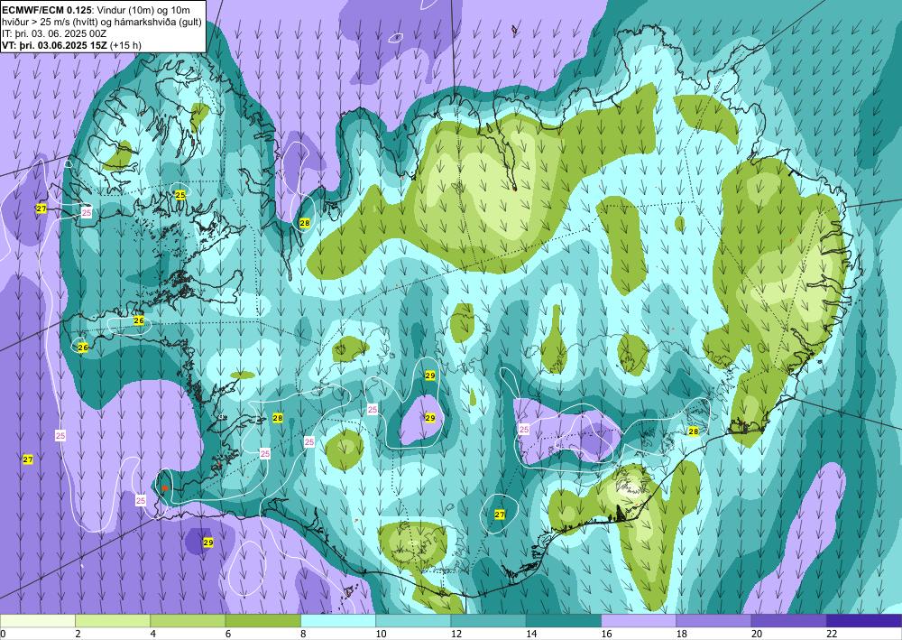Click the "(+15 h)" forecast offset text
Image resolution: width=902 pixels, height=640 pixels.
125,44
